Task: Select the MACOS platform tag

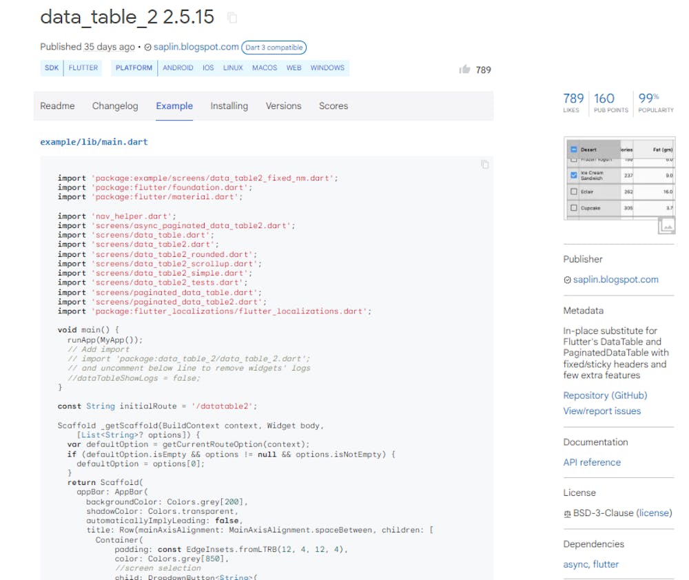Action: (265, 68)
